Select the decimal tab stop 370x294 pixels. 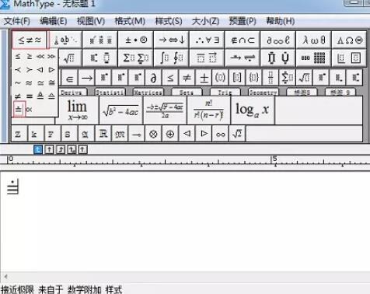(82, 149)
